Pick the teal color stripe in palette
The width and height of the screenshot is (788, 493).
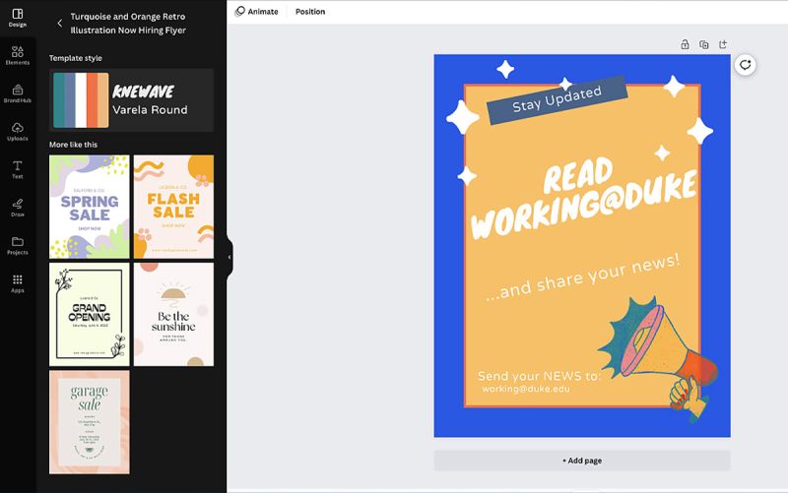(59, 100)
